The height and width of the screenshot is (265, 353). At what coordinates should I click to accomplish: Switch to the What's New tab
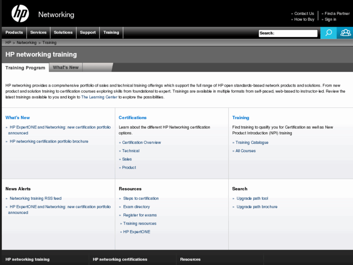(x=66, y=68)
